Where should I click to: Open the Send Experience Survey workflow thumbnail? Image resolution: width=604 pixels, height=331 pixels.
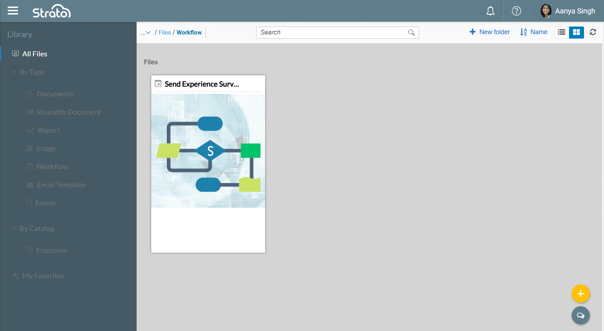(x=208, y=151)
